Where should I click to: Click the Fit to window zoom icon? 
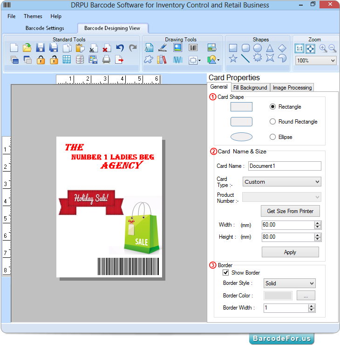coord(310,48)
